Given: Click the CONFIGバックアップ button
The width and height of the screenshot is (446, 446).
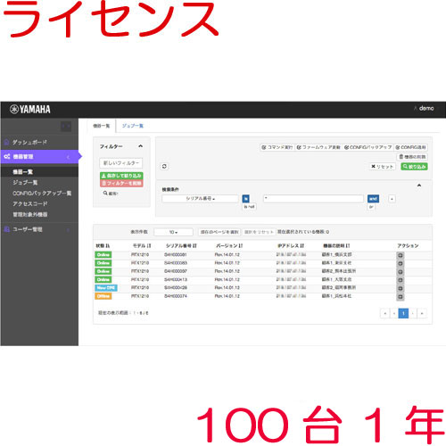Looking at the screenshot, I should coord(368,147).
